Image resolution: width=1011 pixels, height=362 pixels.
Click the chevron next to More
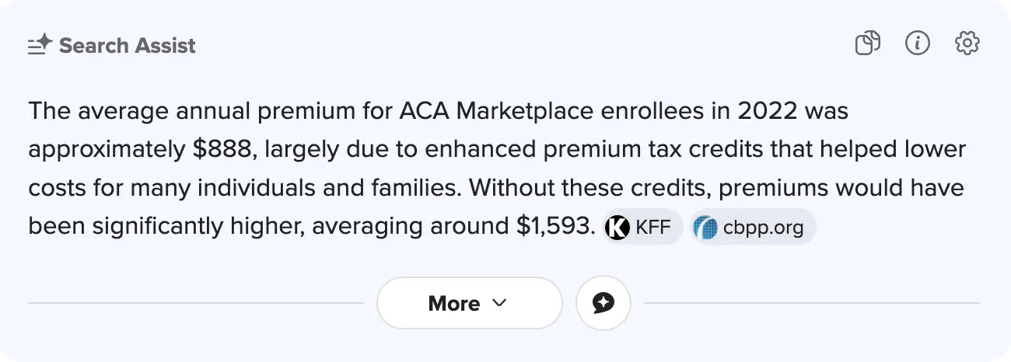(x=499, y=303)
